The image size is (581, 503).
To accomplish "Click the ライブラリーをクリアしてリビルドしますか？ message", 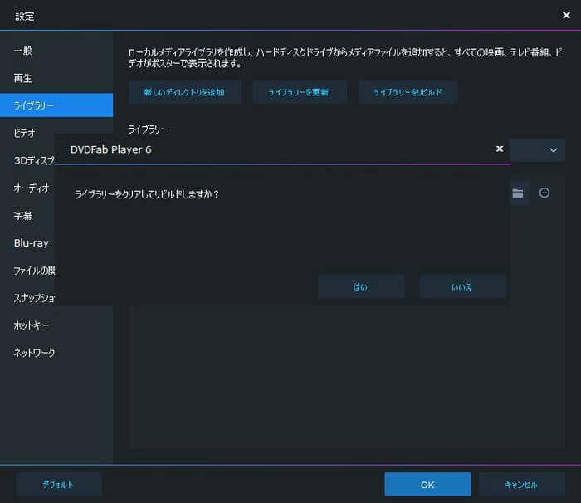I will (147, 194).
